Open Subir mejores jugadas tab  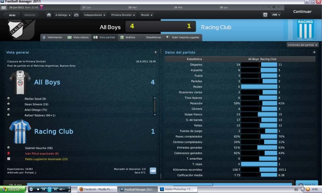tap(183, 37)
